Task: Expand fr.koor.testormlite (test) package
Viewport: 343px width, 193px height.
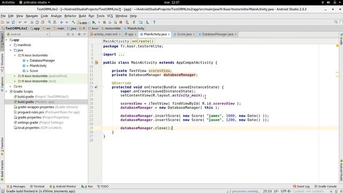Action: point(15,81)
